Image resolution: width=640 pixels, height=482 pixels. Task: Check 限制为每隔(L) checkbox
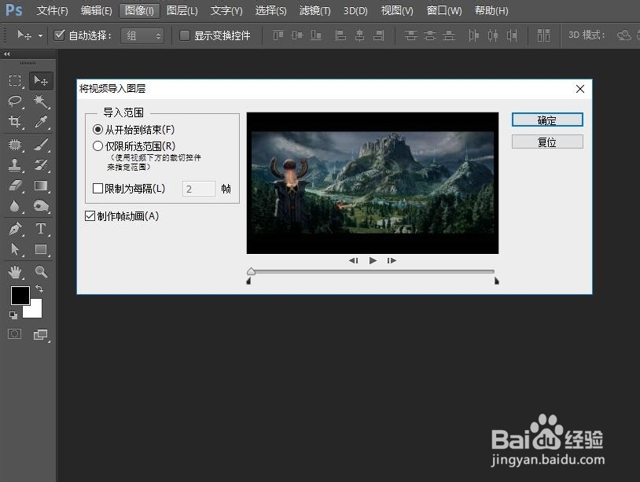(x=97, y=188)
